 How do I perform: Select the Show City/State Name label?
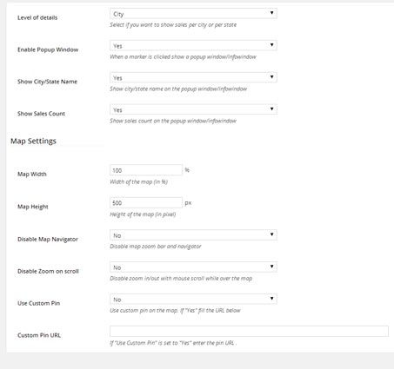click(47, 82)
